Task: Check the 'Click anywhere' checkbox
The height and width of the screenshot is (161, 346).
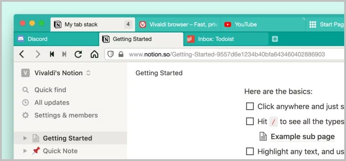Action: 250,106
